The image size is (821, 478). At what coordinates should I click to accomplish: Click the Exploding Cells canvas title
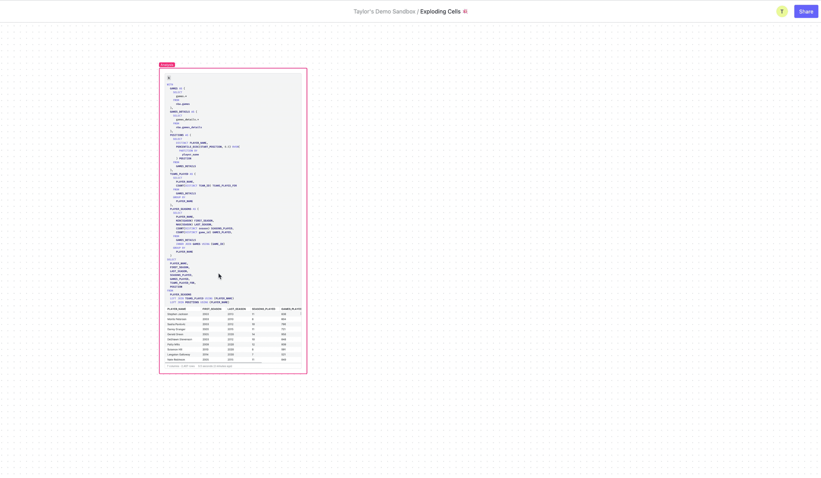pyautogui.click(x=440, y=11)
